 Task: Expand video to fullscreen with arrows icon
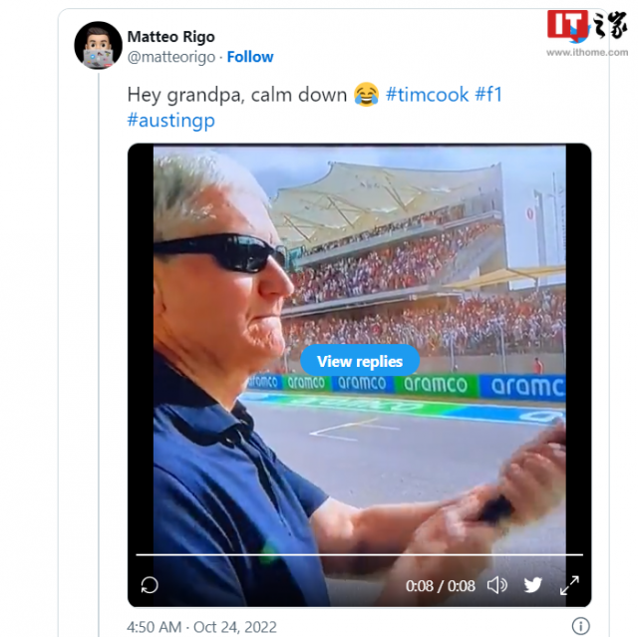[x=569, y=585]
